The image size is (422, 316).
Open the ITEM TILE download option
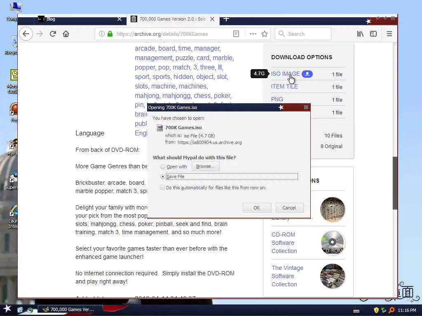[x=284, y=86]
